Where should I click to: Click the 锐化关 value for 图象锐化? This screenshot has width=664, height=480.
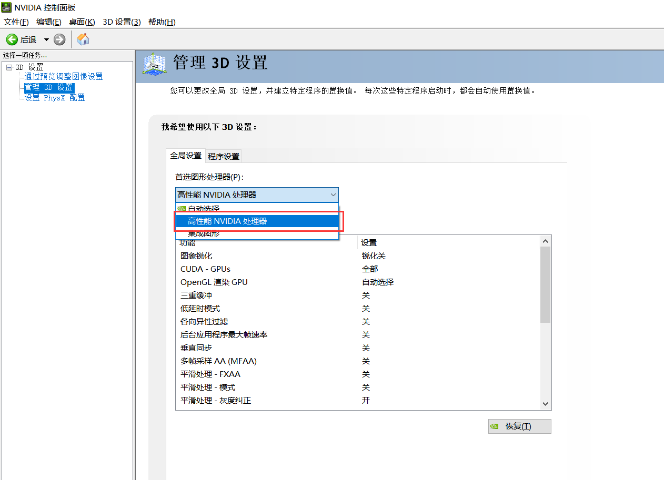(x=374, y=256)
